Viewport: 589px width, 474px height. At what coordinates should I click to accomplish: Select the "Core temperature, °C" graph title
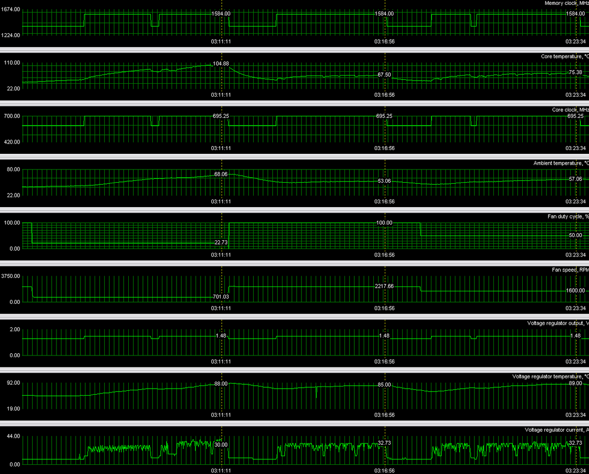point(565,57)
